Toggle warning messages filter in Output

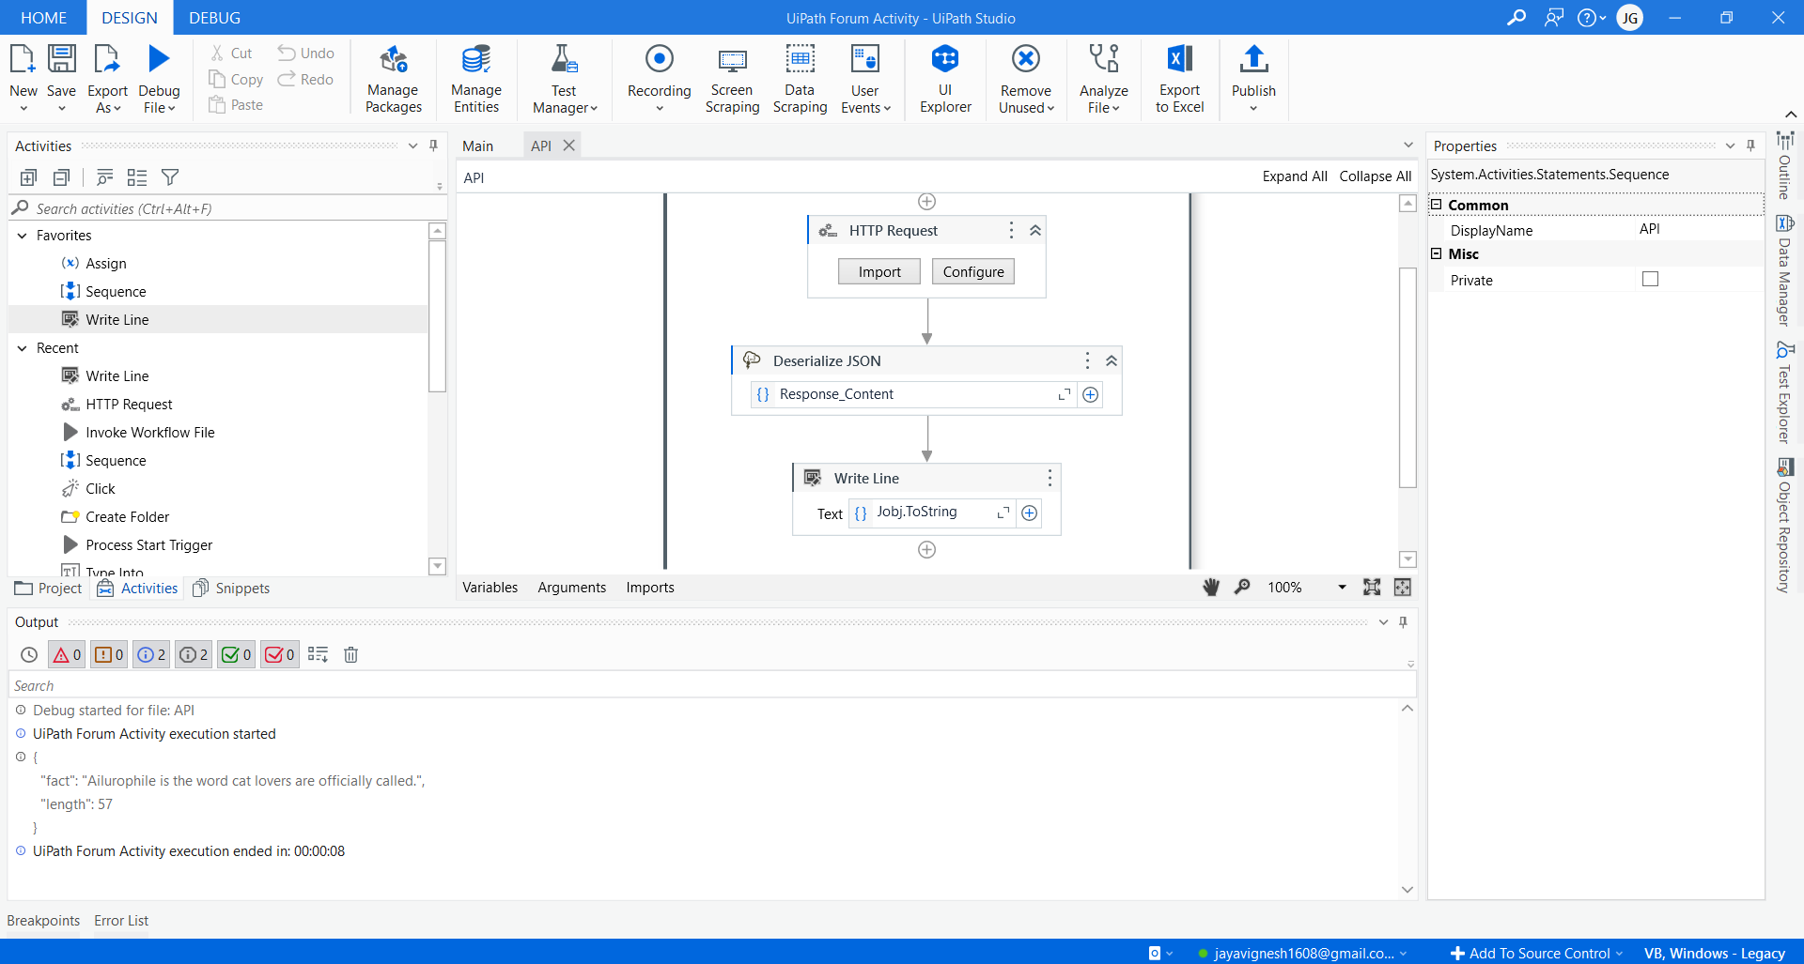pyautogui.click(x=109, y=655)
